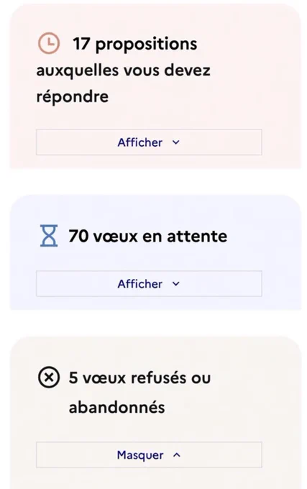This screenshot has width=307, height=489.
Task: Click the '70 vœux en attente' heading
Action: 147,236
